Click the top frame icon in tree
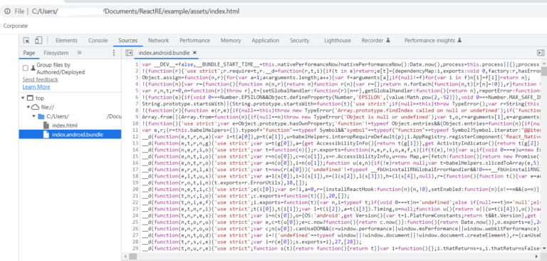This screenshot has height=261, width=547. [31, 98]
